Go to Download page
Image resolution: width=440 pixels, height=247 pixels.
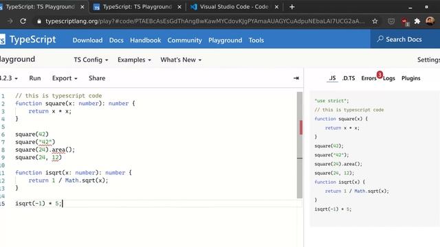point(87,40)
